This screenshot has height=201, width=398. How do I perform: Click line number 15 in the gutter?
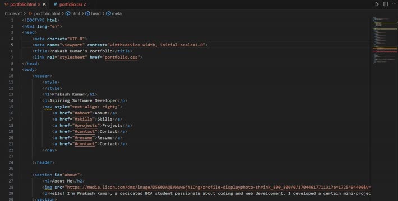point(11,107)
